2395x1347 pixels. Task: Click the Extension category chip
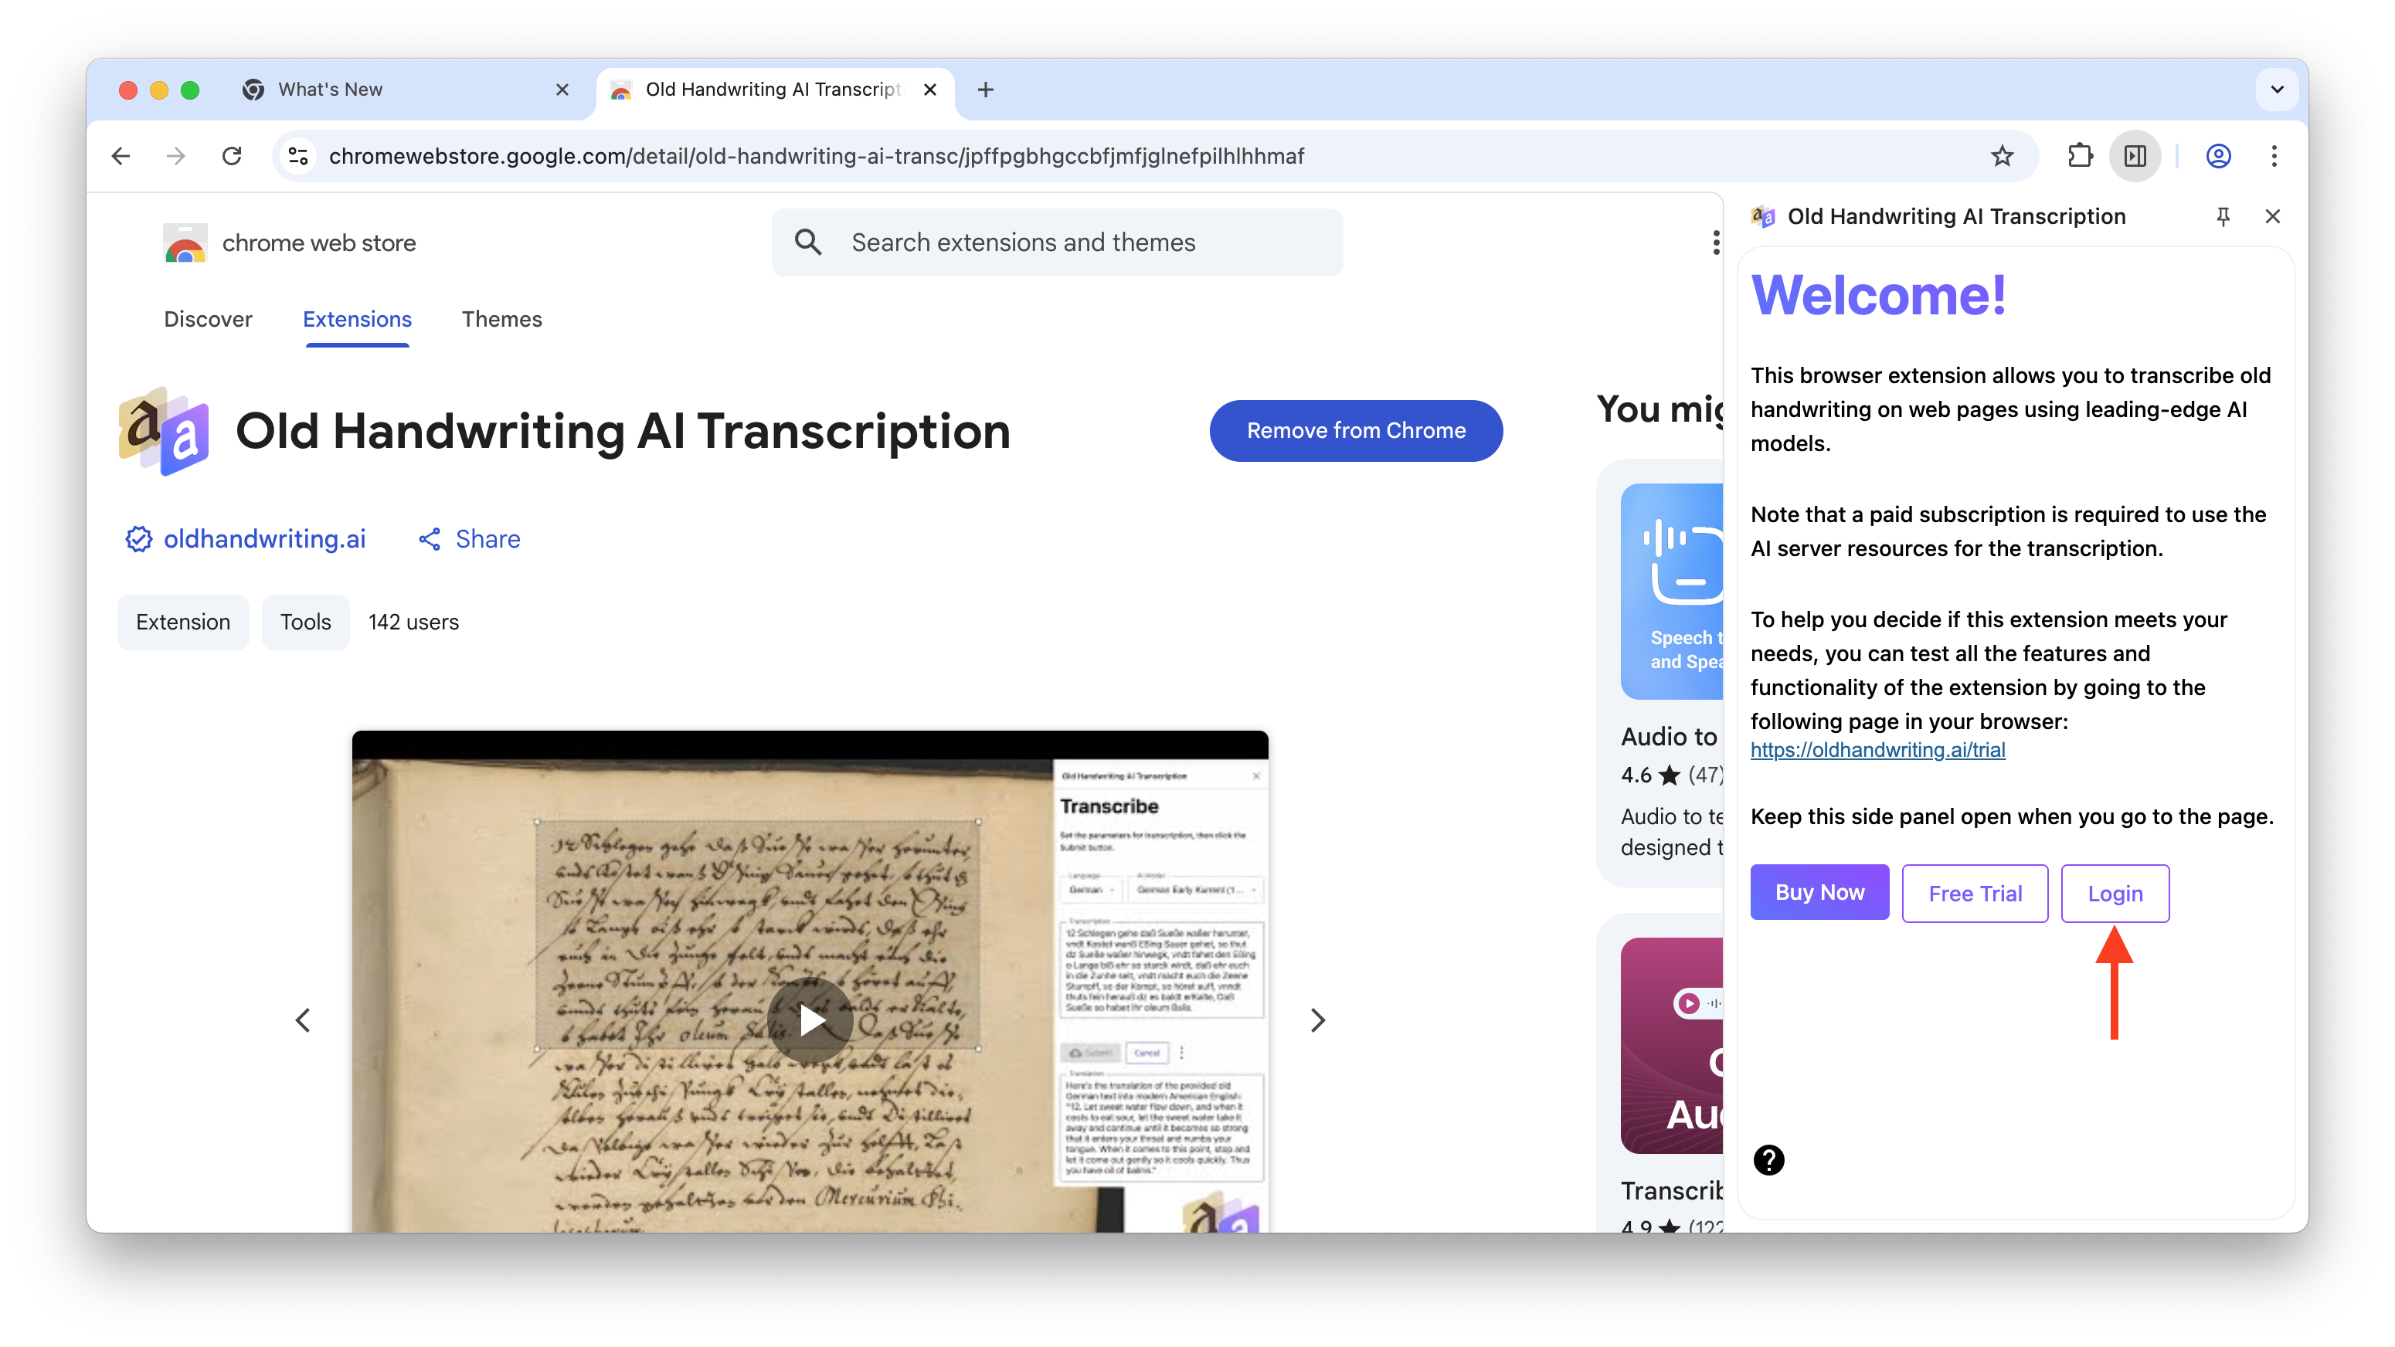(x=183, y=622)
